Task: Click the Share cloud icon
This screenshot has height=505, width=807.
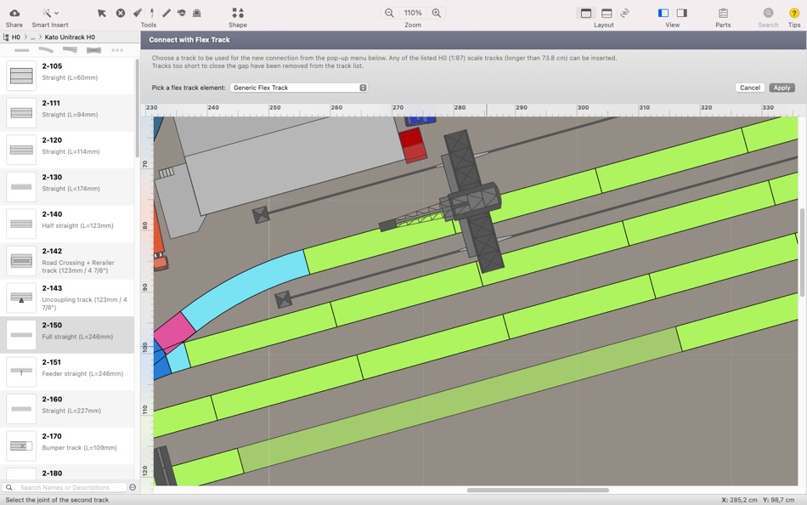Action: tap(14, 13)
